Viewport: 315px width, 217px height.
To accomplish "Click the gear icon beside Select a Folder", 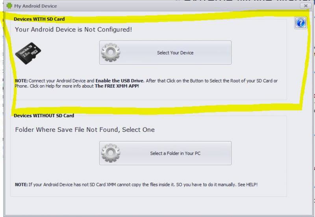I will click(x=111, y=153).
